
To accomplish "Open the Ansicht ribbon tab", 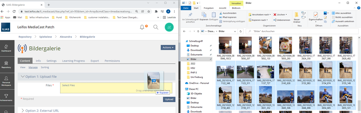I will click(x=222, y=8).
